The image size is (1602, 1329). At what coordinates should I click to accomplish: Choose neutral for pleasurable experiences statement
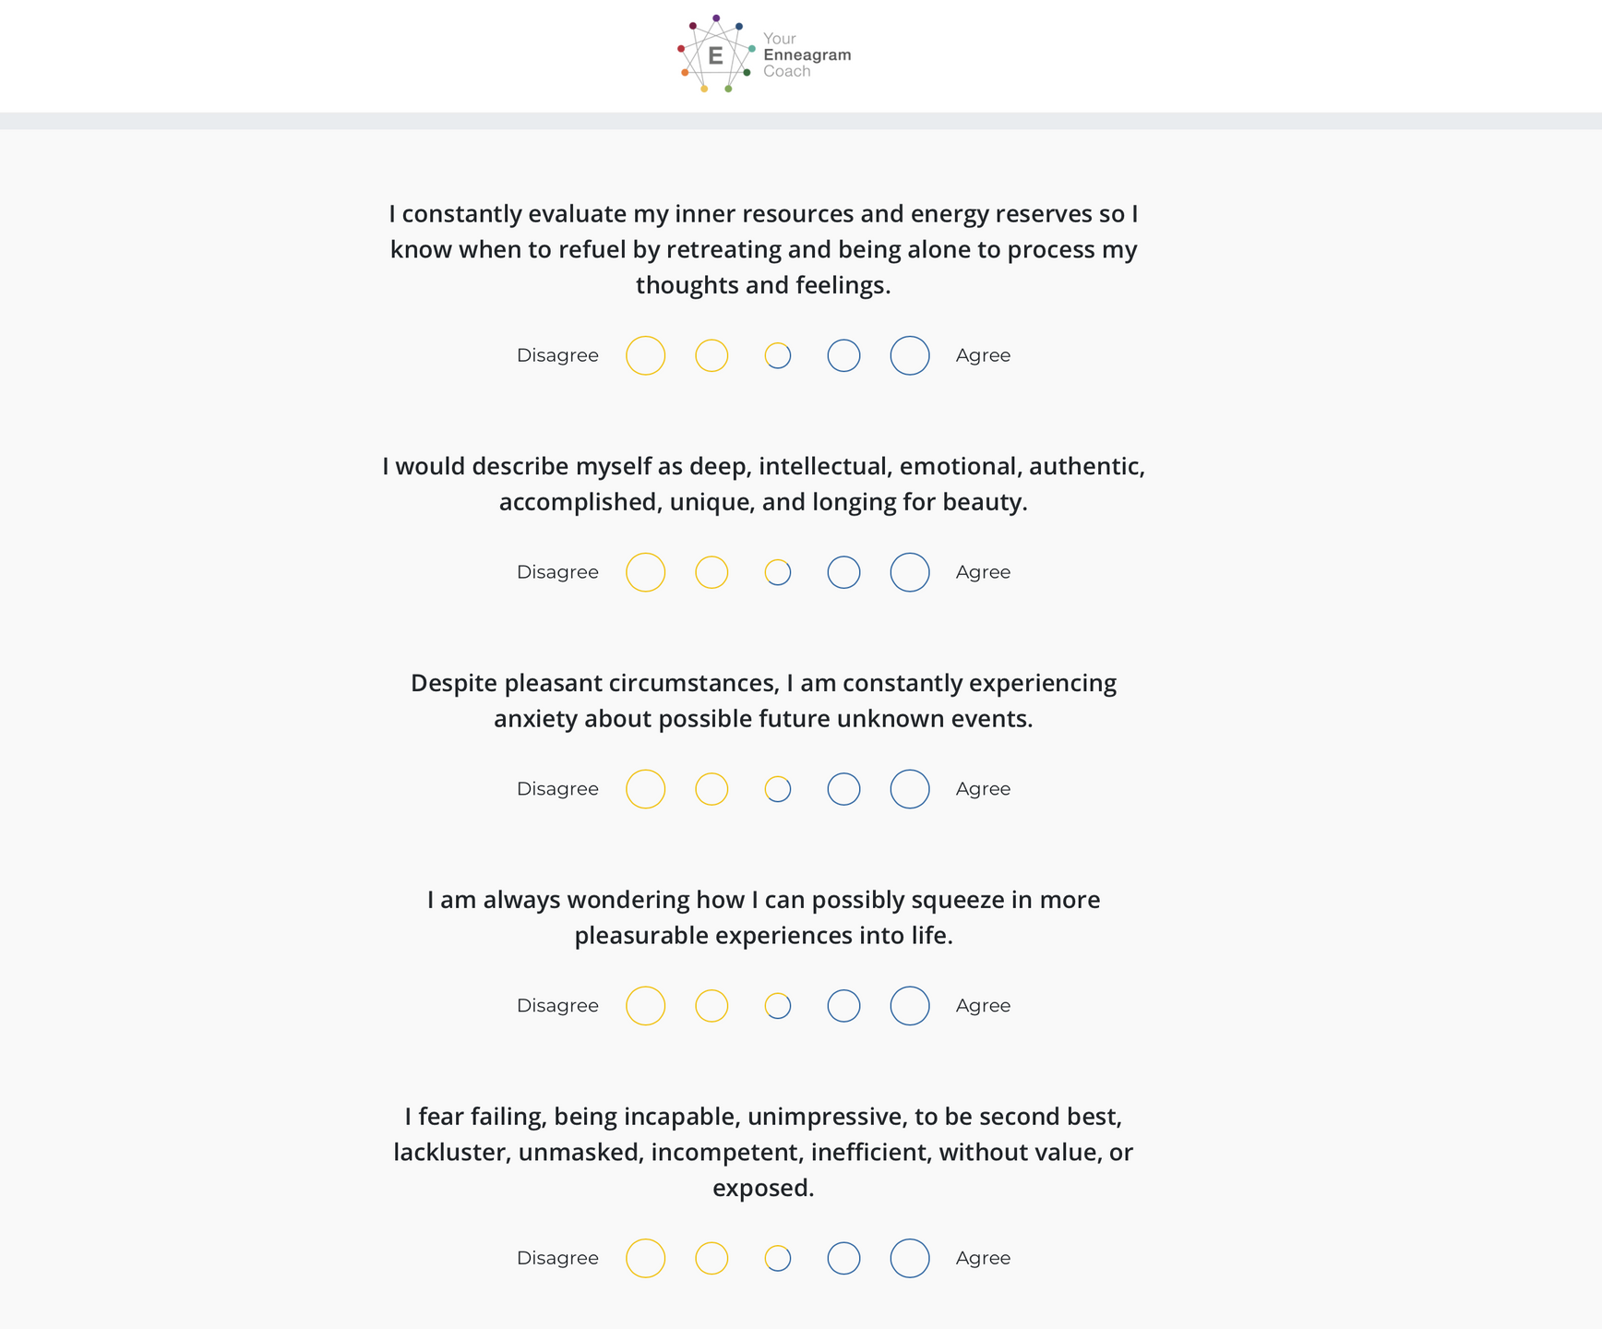click(778, 1006)
